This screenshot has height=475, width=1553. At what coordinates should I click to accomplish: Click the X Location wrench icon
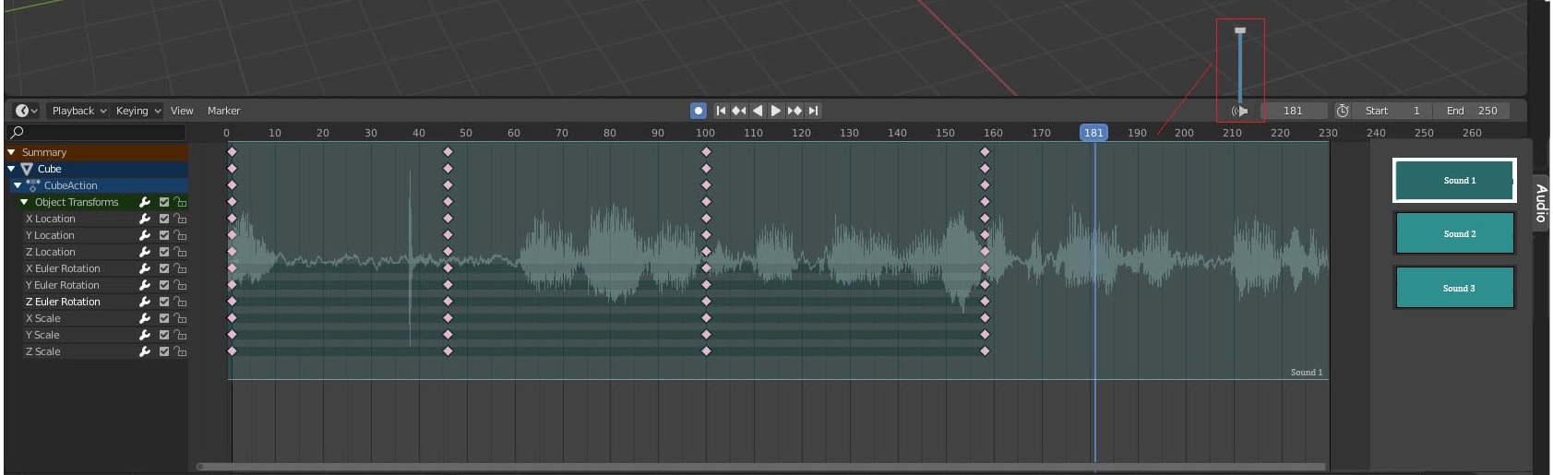[x=145, y=219]
